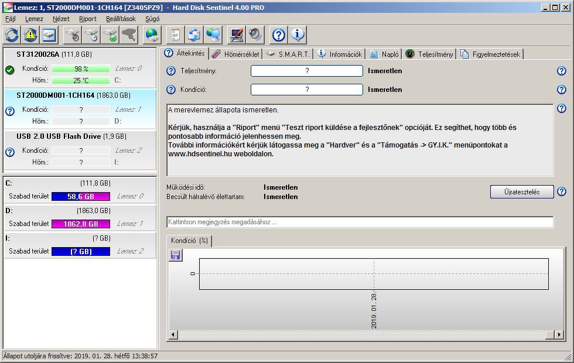
Task: Select the ST3120026A disk entry
Action: click(x=80, y=67)
